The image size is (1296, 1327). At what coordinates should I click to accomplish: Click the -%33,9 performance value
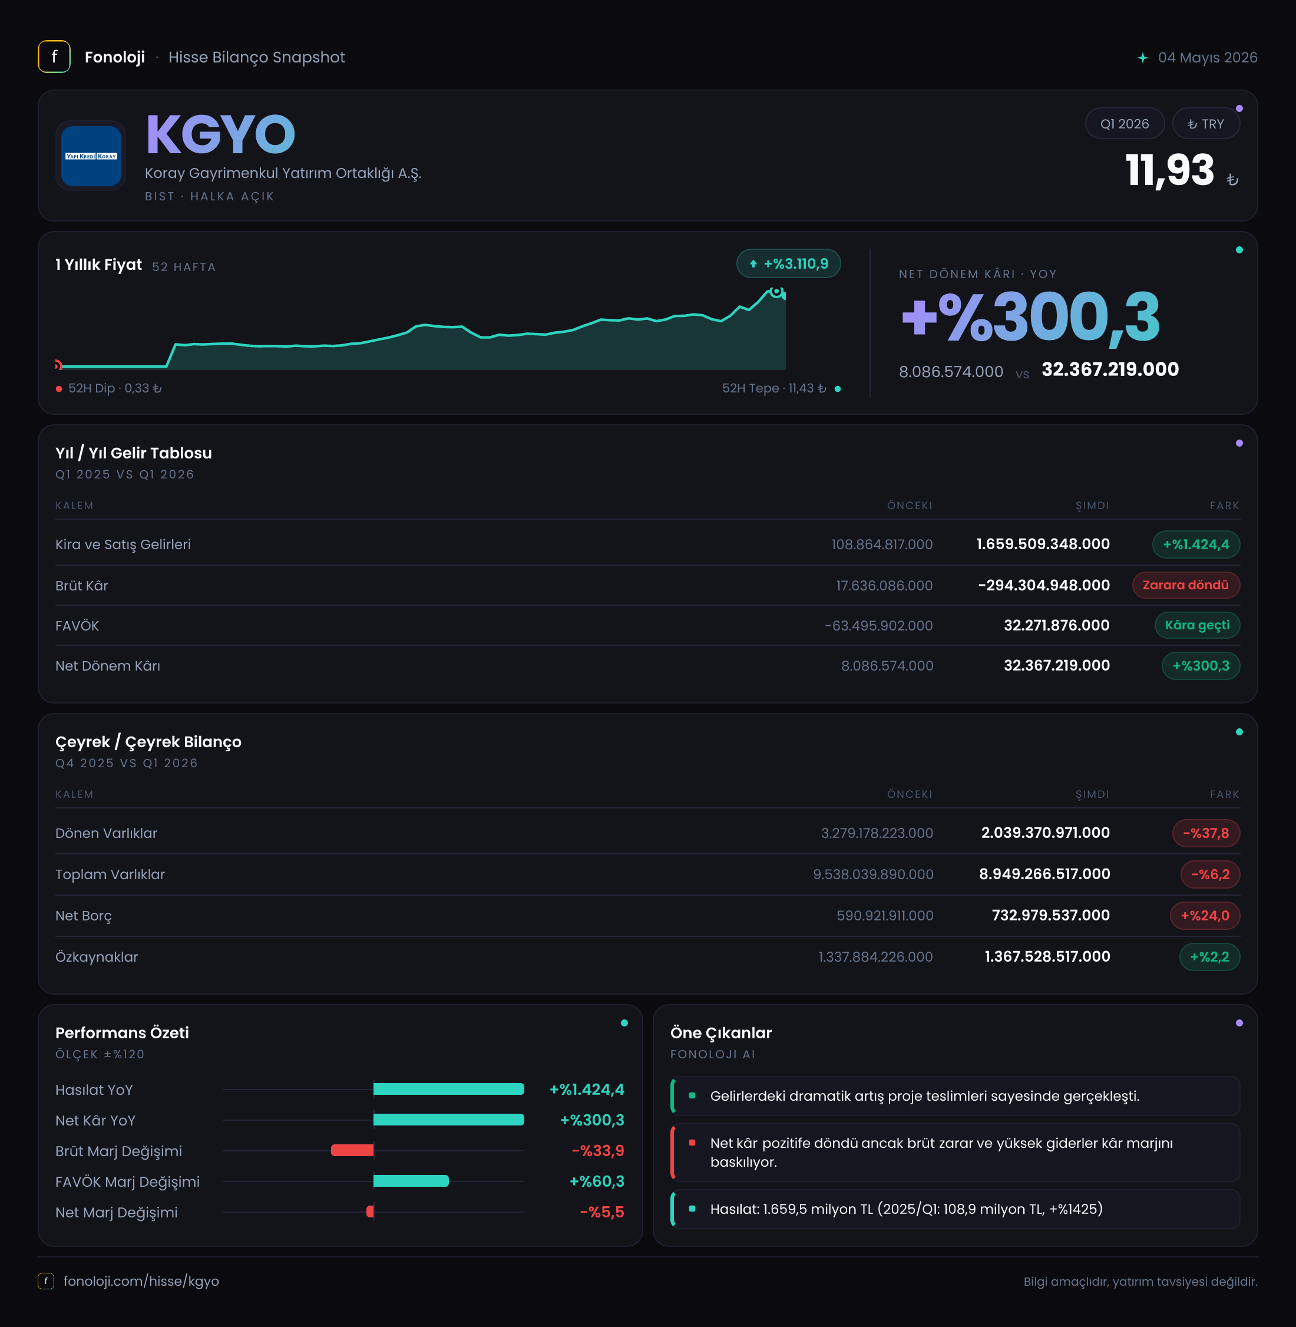[597, 1151]
